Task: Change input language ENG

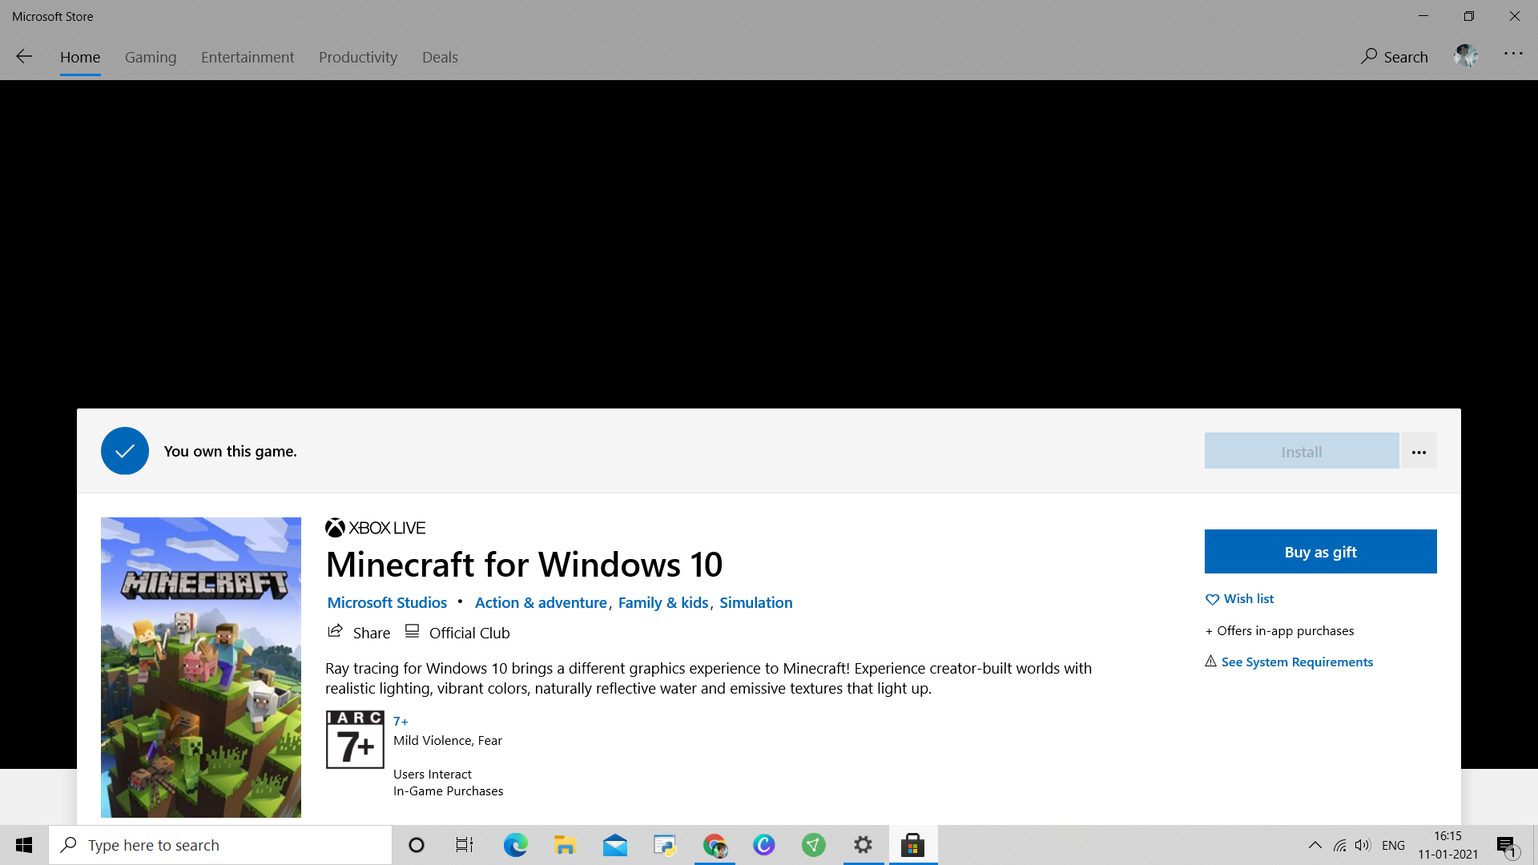Action: tap(1394, 845)
